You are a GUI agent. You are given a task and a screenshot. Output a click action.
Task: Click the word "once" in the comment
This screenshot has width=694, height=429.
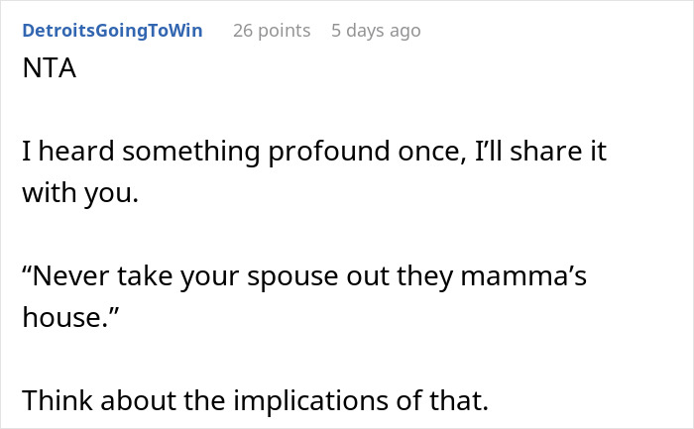coord(431,153)
